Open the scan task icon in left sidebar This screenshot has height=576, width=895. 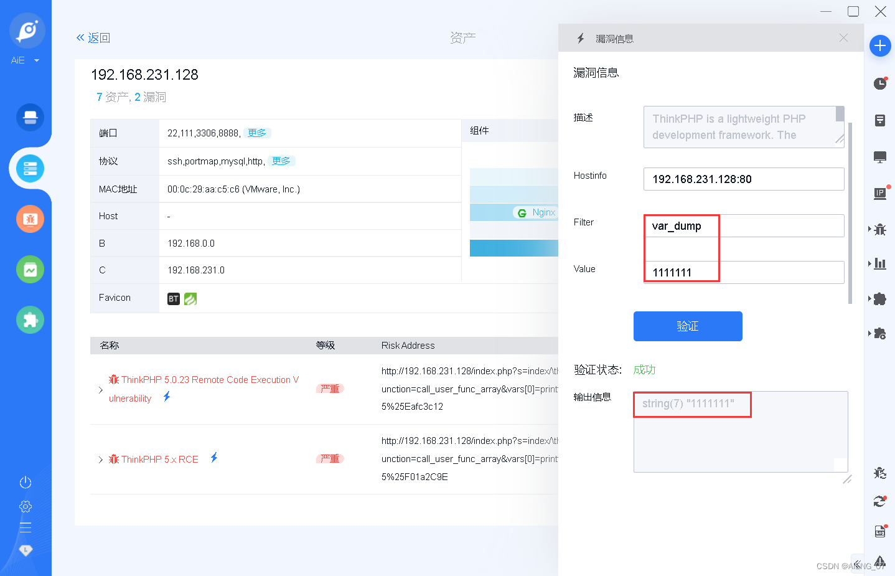coord(30,117)
